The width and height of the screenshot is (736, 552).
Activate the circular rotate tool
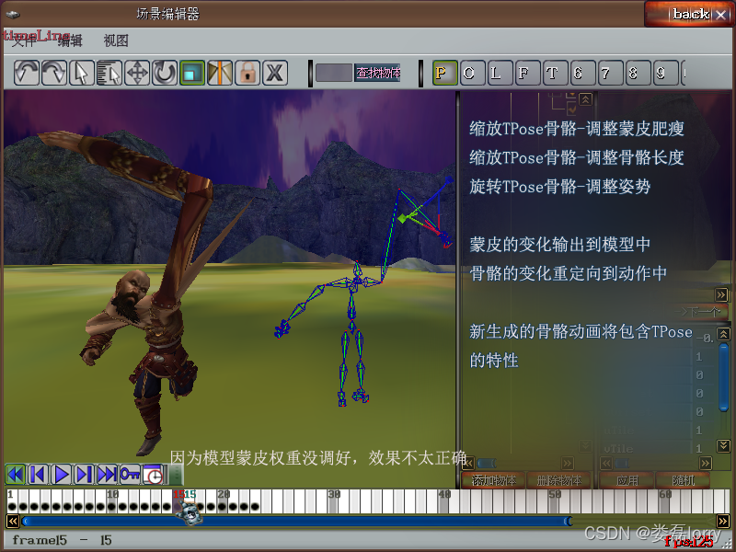pos(165,73)
